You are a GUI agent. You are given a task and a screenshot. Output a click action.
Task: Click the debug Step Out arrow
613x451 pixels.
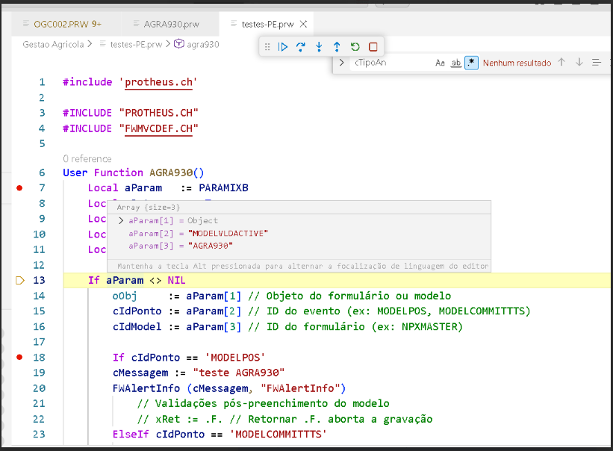(x=337, y=47)
